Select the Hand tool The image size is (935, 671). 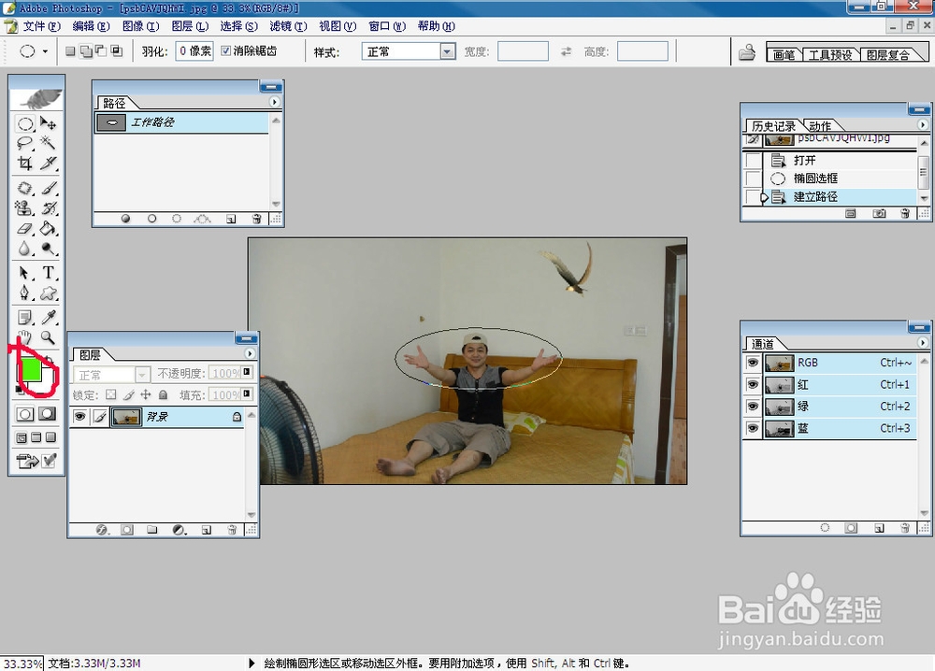point(25,336)
